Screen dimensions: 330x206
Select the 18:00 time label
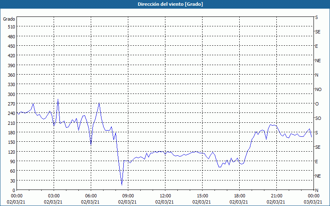pos(240,196)
